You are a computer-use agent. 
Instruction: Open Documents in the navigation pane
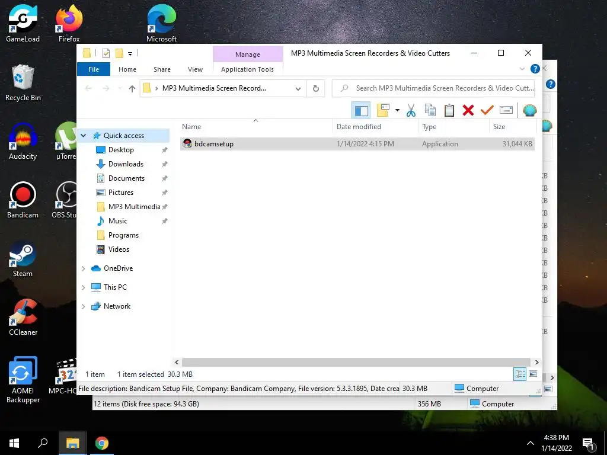(127, 178)
